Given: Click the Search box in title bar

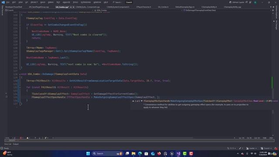Looking at the screenshot, I should (117, 2).
